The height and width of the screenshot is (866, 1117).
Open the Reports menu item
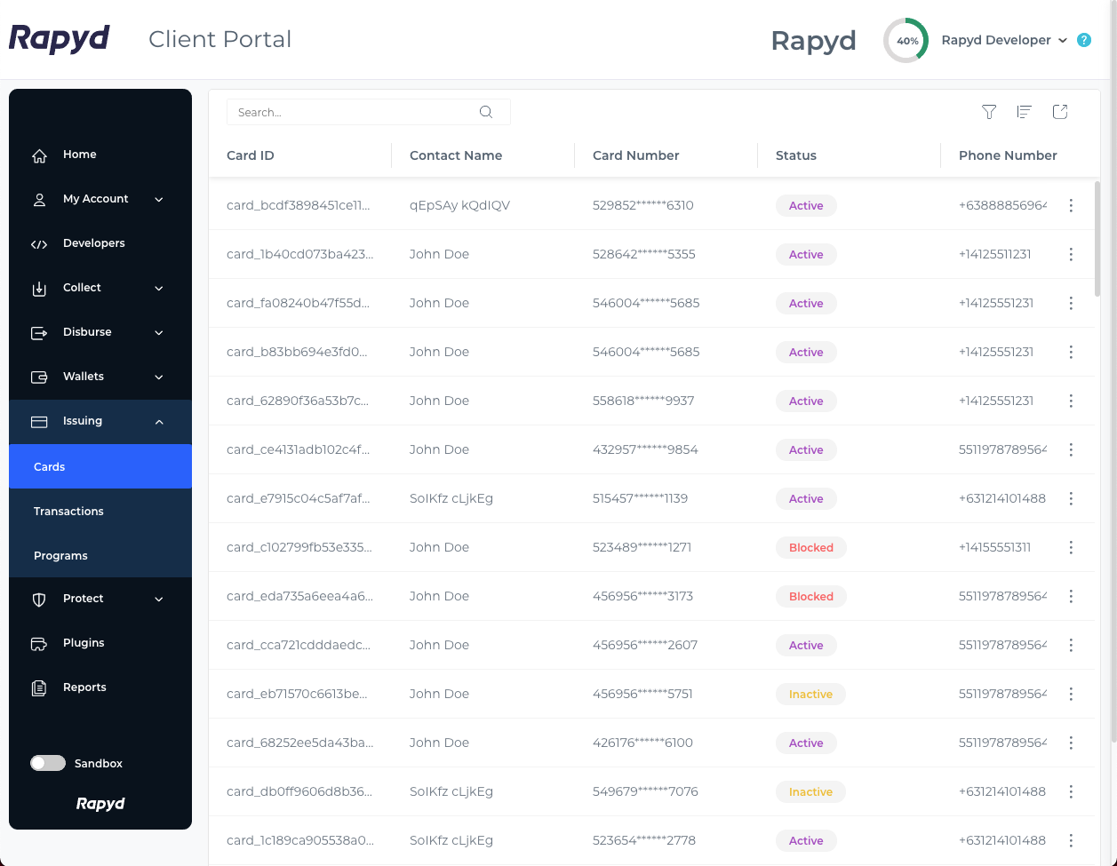pyautogui.click(x=100, y=687)
